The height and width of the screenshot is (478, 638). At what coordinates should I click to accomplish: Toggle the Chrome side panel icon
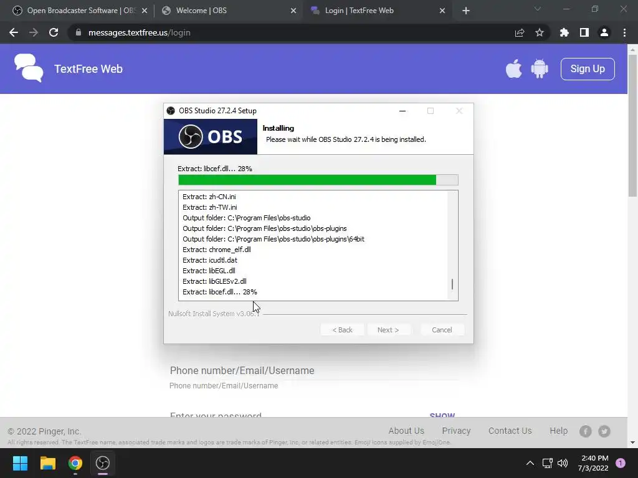click(584, 32)
